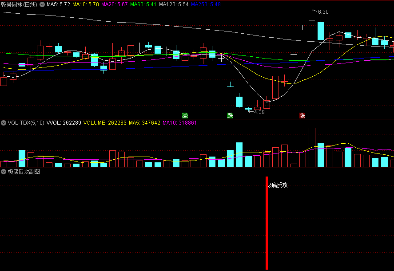Select the VVOL: 262289 value
Screen dimensions: 394x271
pos(64,123)
